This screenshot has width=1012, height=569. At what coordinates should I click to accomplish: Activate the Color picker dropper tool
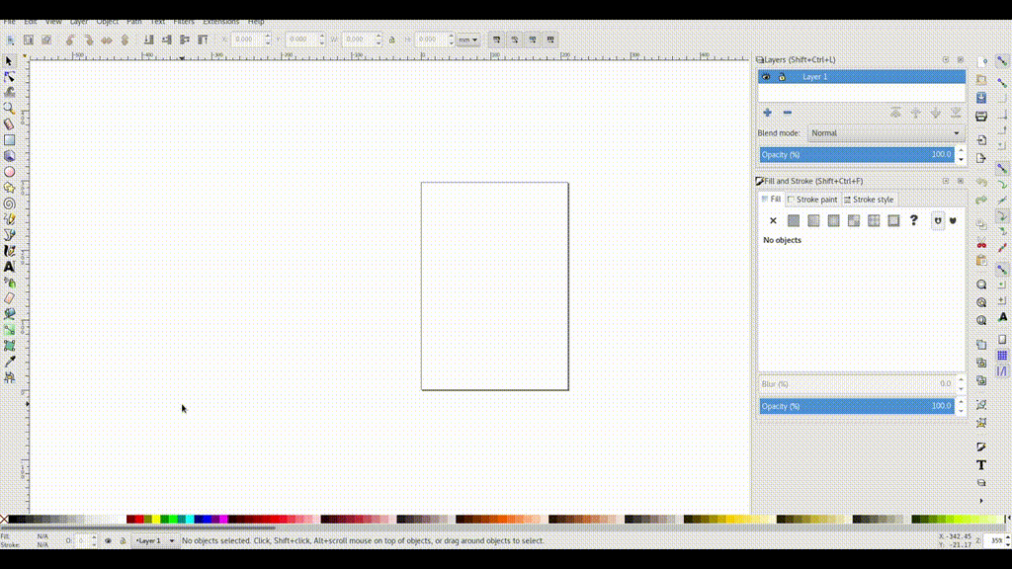tap(9, 362)
